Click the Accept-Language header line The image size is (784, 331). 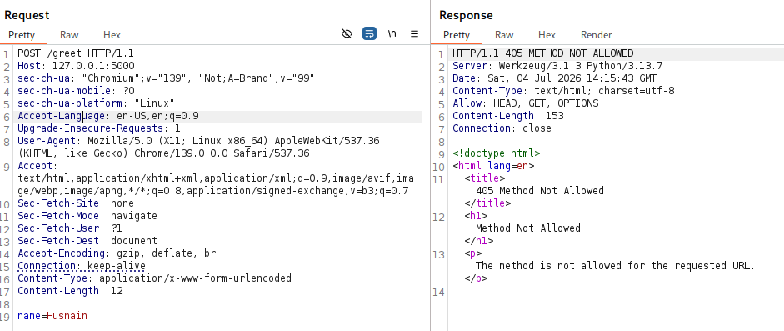tap(108, 116)
